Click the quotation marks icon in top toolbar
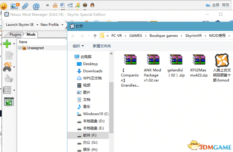 [47, 5]
